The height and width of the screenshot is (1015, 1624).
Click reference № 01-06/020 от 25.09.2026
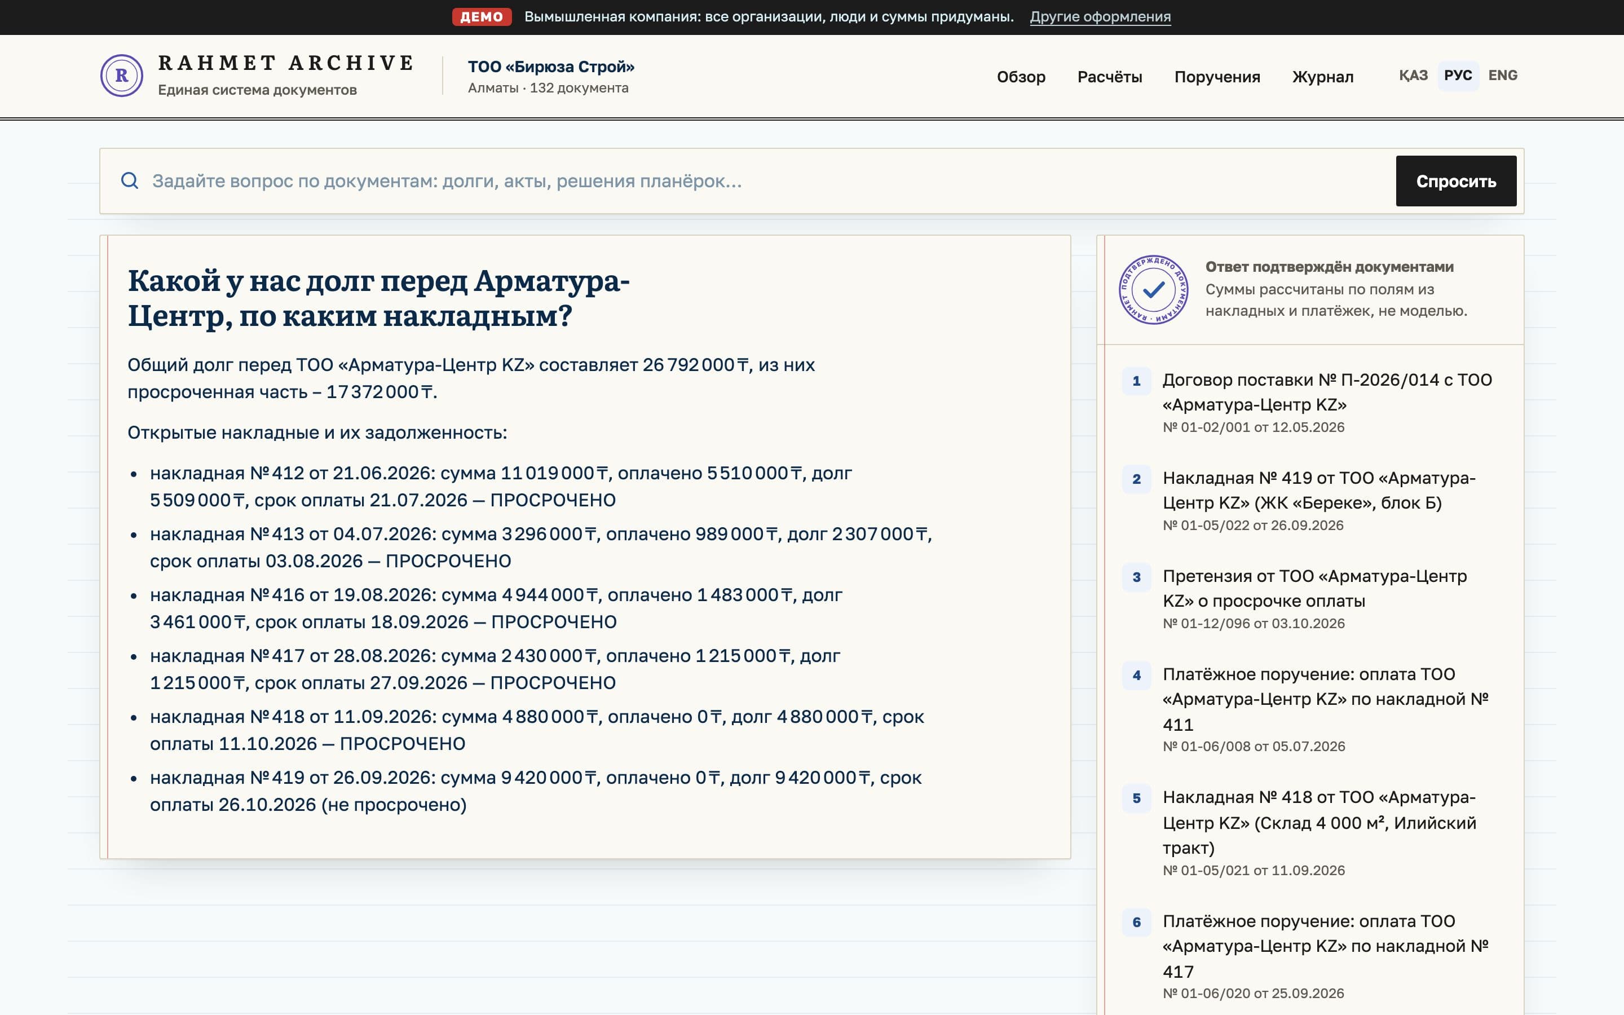point(1254,994)
